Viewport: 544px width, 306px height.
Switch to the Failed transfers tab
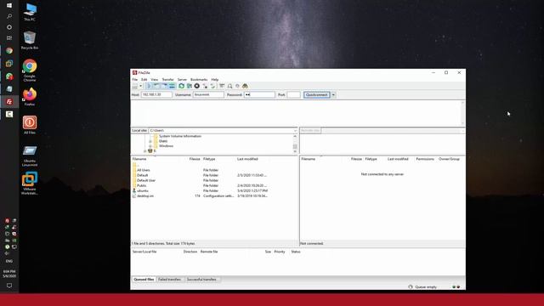coord(170,280)
